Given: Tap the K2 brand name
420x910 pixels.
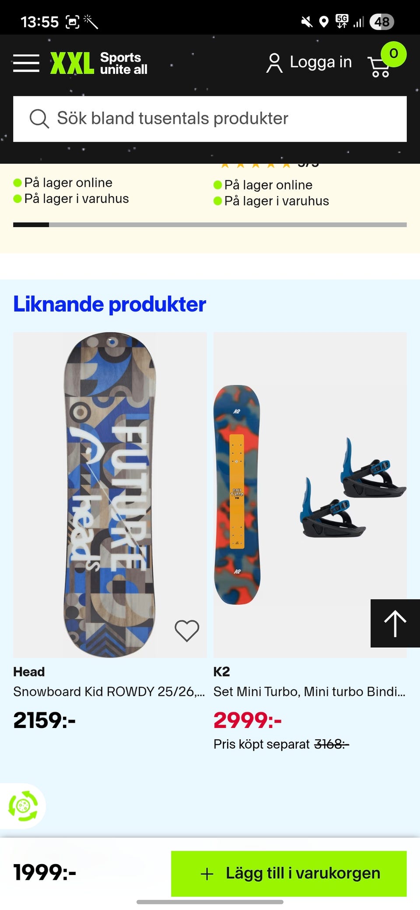Looking at the screenshot, I should 222,672.
